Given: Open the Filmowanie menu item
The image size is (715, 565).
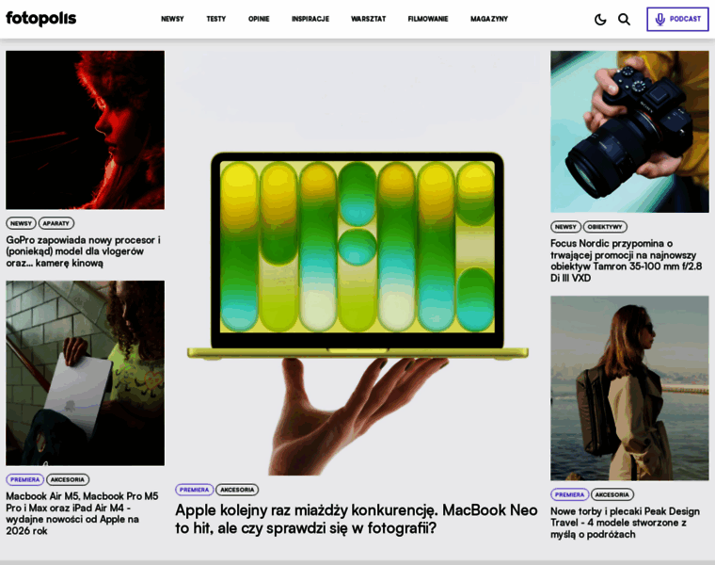Looking at the screenshot, I should (x=428, y=19).
